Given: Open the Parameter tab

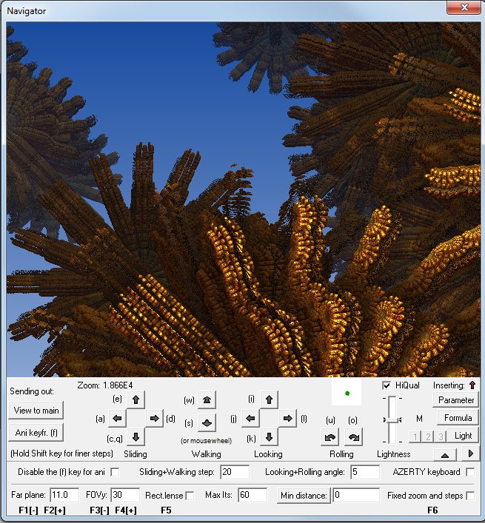Looking at the screenshot, I should pos(455,399).
